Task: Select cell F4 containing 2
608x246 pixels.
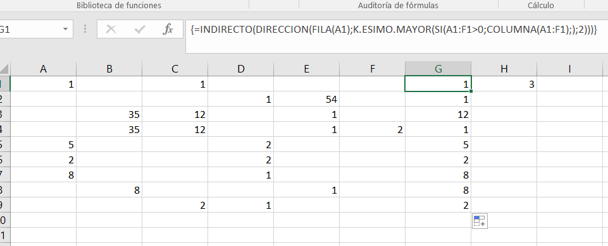Action: (x=372, y=129)
